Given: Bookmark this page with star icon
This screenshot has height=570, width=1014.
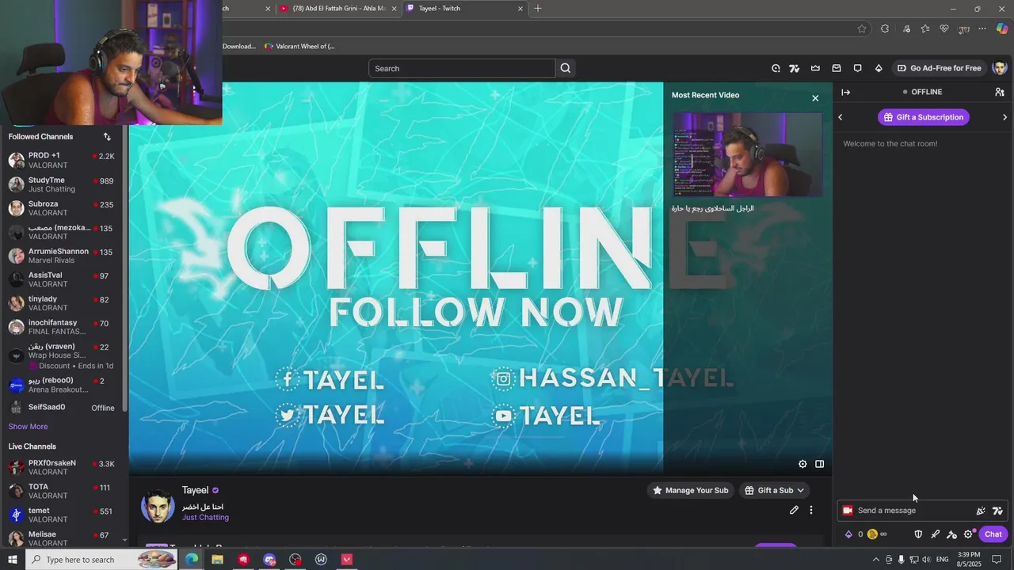Looking at the screenshot, I should pos(862,28).
